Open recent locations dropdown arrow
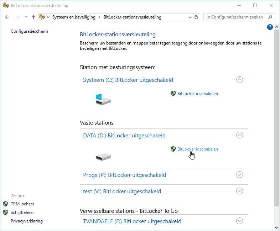Screen dimensions: 280x231 (26, 17)
